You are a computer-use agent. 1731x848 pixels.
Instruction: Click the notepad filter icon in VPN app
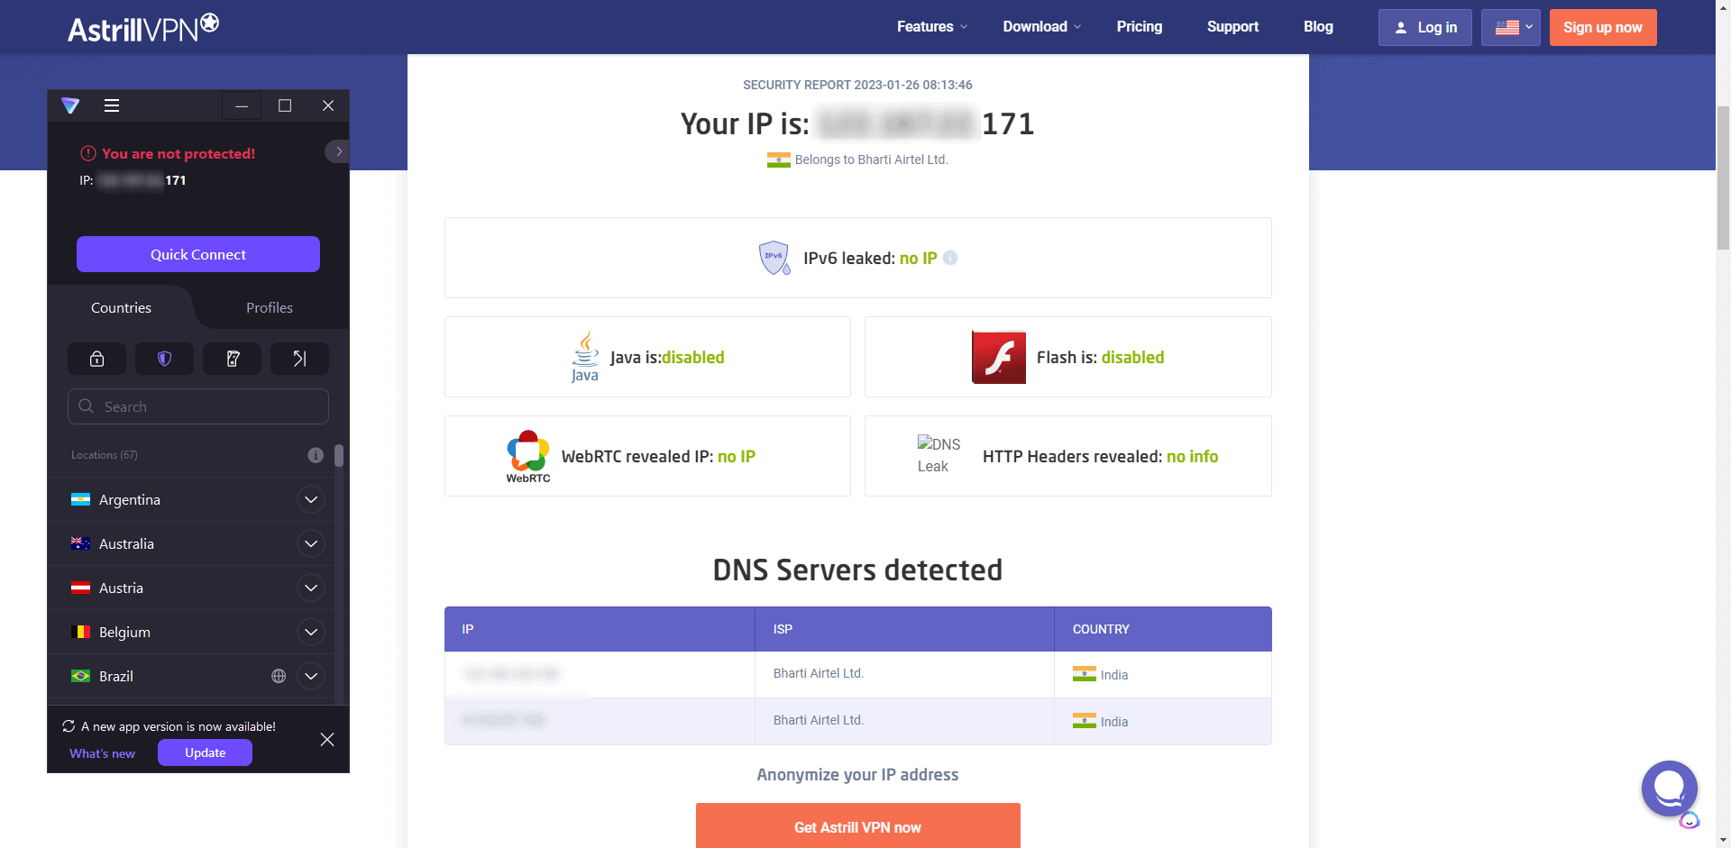point(233,359)
